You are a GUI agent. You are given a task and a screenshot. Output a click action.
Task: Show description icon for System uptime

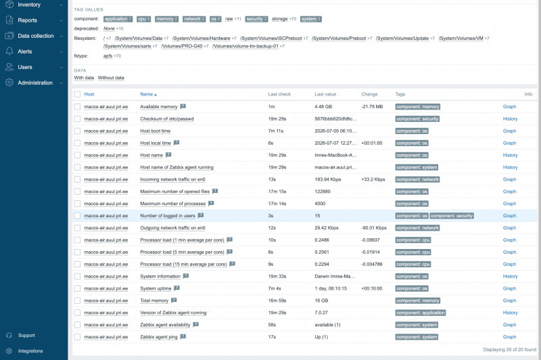coord(177,288)
